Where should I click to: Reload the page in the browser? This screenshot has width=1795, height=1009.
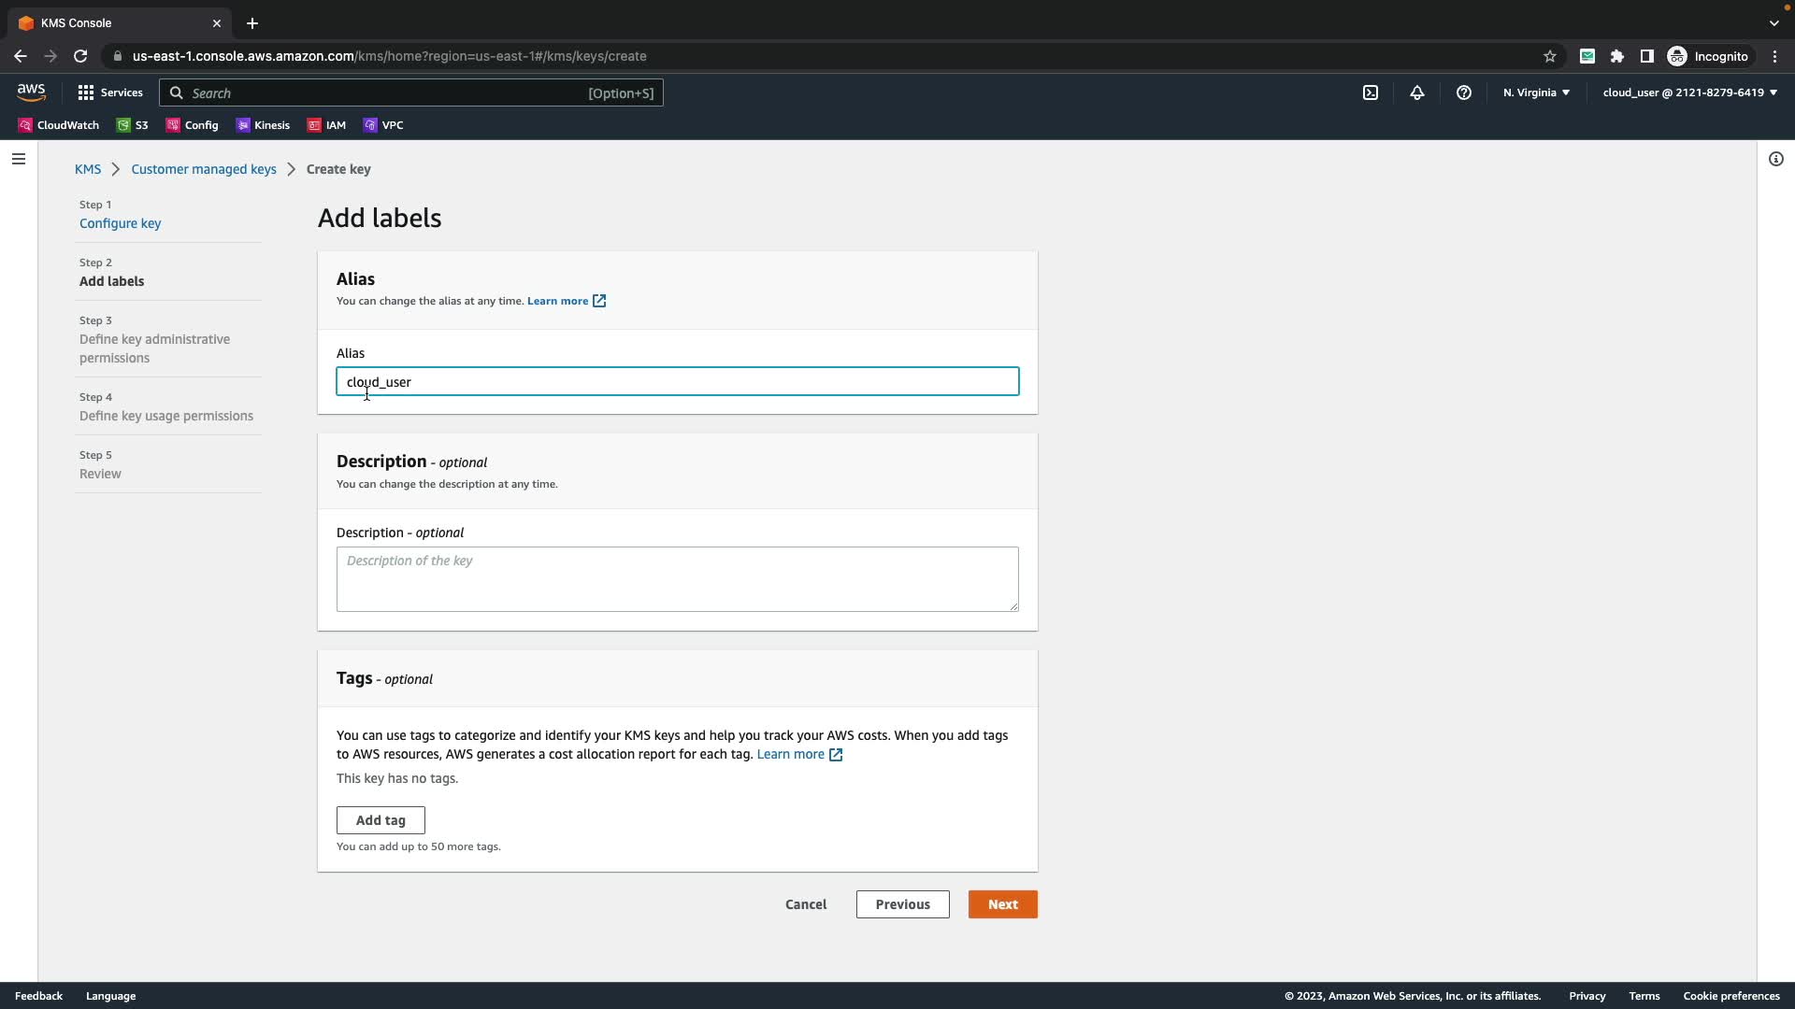point(80,56)
